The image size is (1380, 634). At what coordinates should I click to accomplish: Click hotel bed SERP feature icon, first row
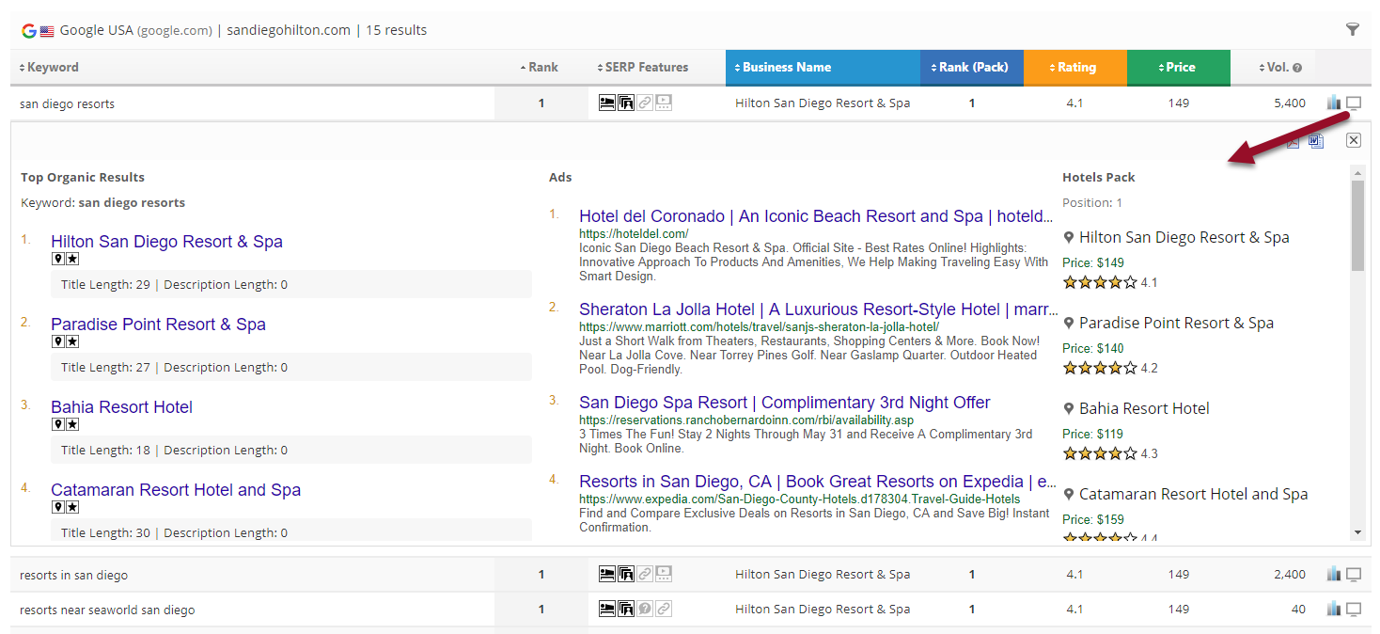coord(606,103)
